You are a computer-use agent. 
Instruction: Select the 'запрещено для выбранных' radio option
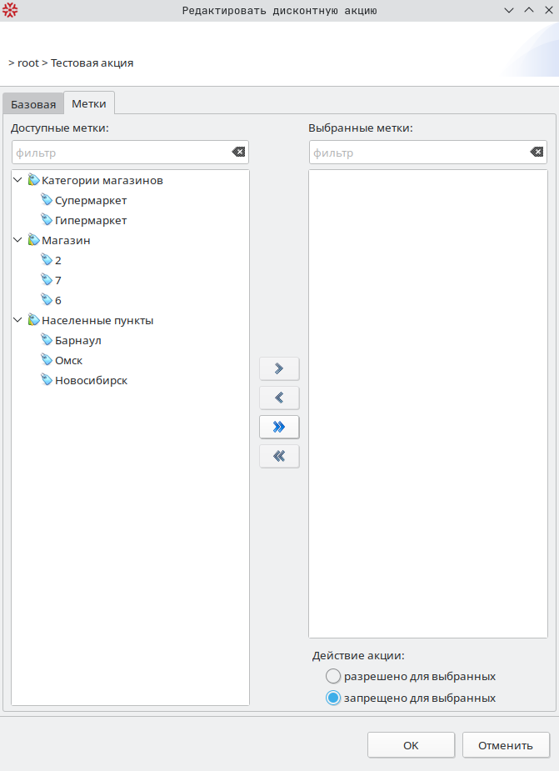click(x=333, y=698)
